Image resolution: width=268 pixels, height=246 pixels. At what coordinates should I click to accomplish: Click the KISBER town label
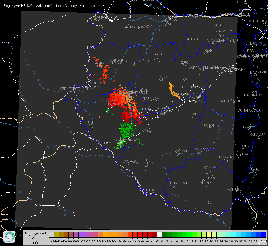(192, 39)
